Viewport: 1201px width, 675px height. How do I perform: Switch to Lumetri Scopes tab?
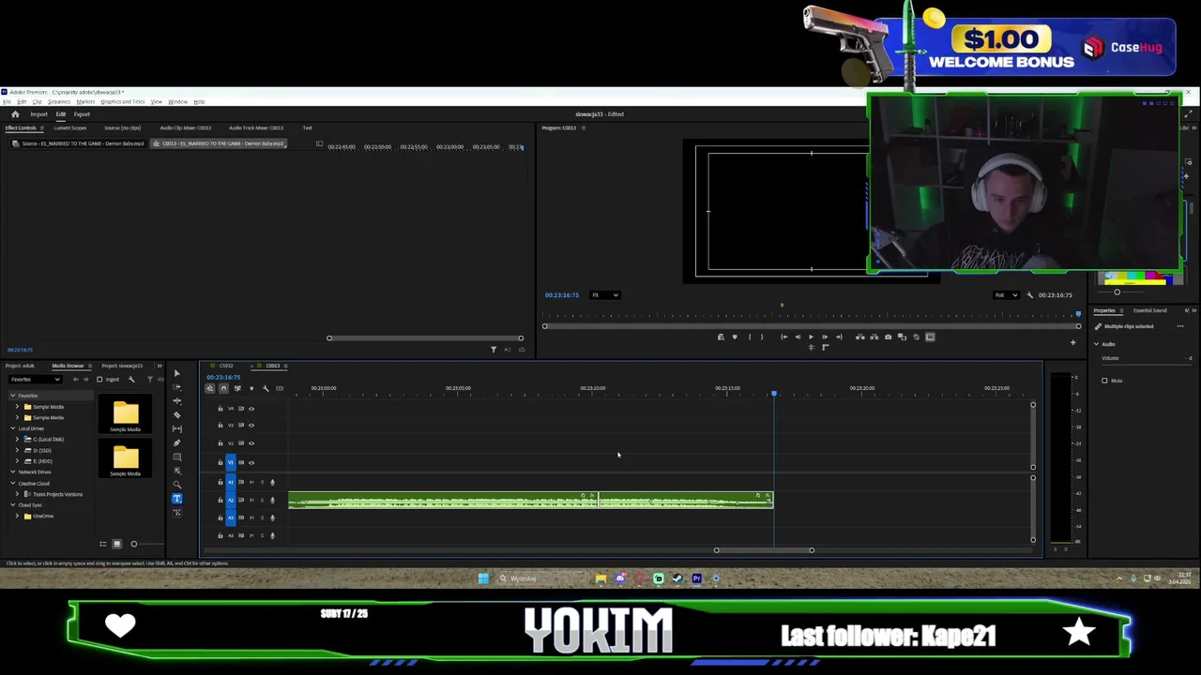coord(69,127)
